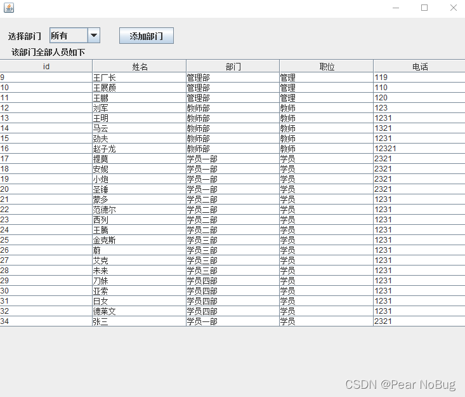Click 学员二部 cell in 蒙多 row
This screenshot has height=397, width=465.
pyautogui.click(x=233, y=199)
